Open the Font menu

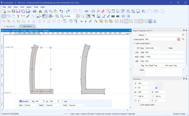(x=22, y=7)
